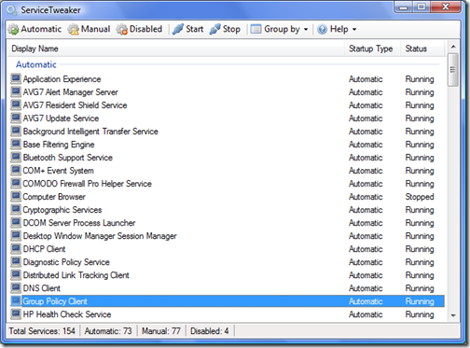Click the HP Health Check Service icon
The height and width of the screenshot is (348, 470).
pos(16,313)
